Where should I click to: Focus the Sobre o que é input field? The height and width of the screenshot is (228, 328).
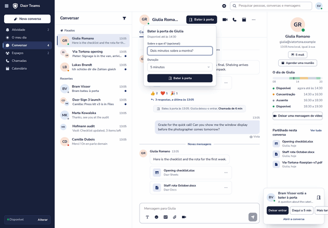(x=180, y=51)
